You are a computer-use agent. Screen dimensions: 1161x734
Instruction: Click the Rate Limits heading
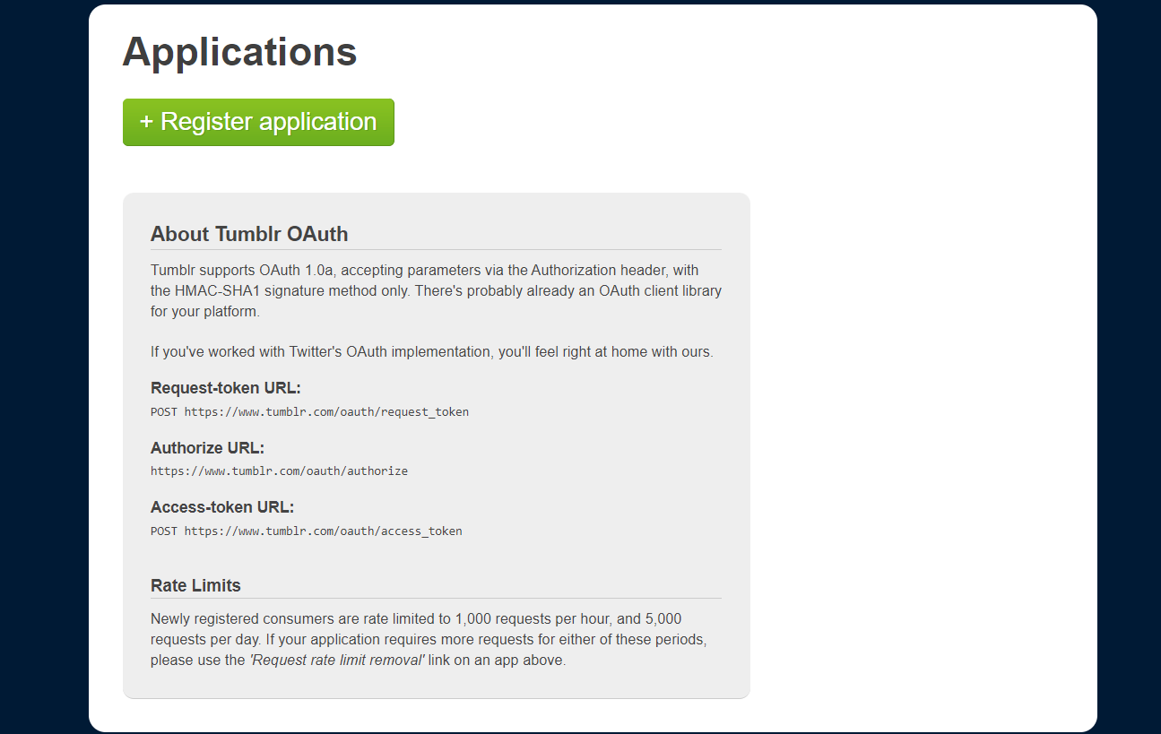point(195,585)
